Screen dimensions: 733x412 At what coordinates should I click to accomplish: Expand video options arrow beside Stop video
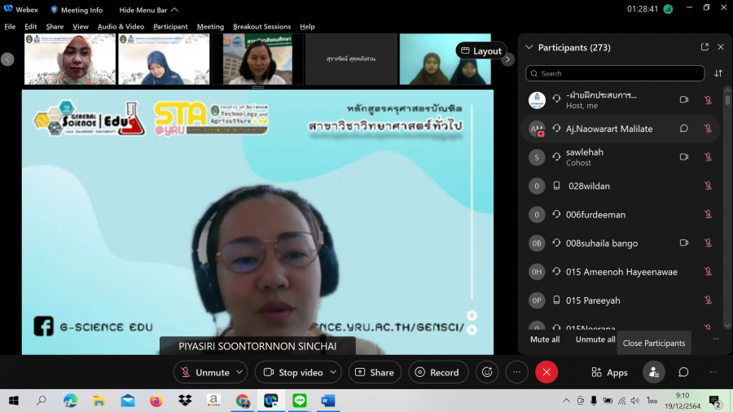click(x=333, y=372)
